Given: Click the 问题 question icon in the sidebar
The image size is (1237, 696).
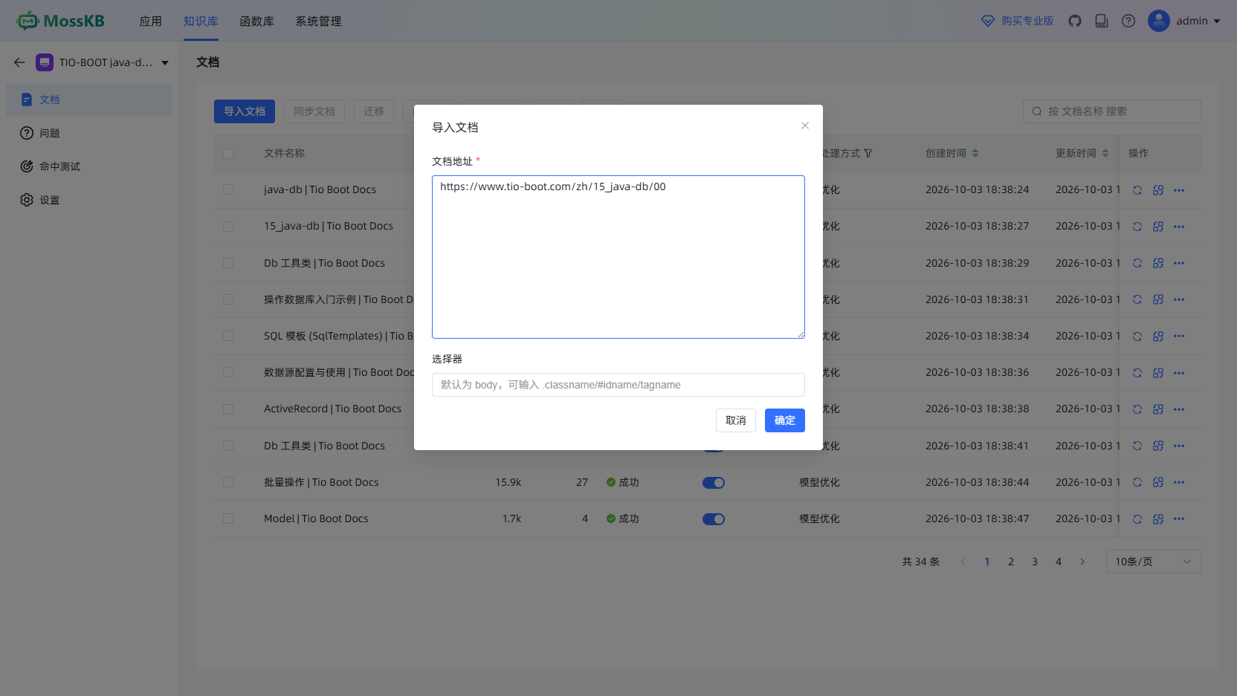Looking at the screenshot, I should (x=27, y=133).
